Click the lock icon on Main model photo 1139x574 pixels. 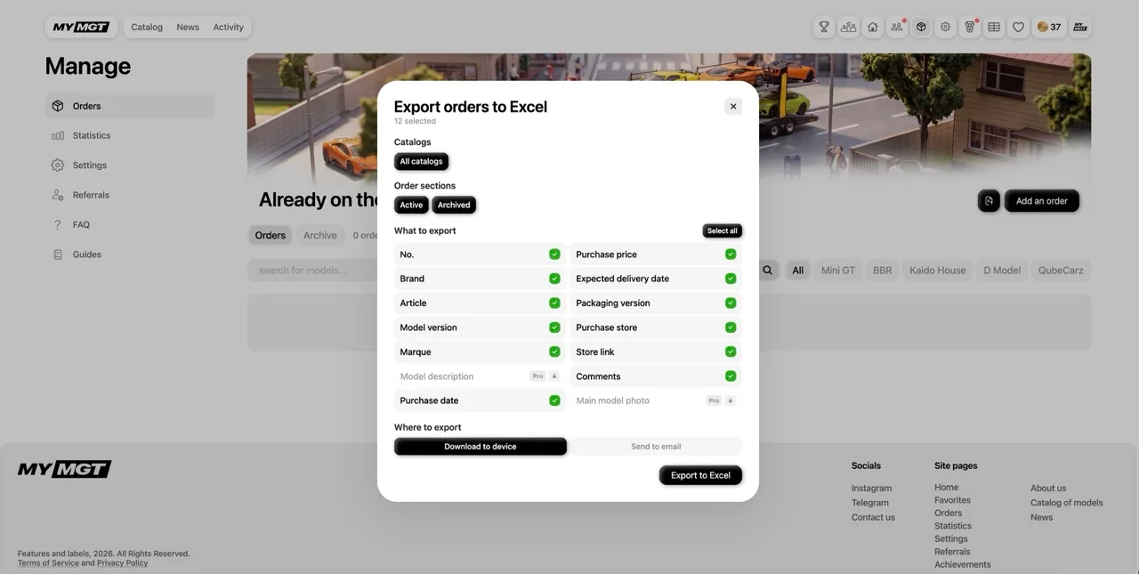(731, 400)
